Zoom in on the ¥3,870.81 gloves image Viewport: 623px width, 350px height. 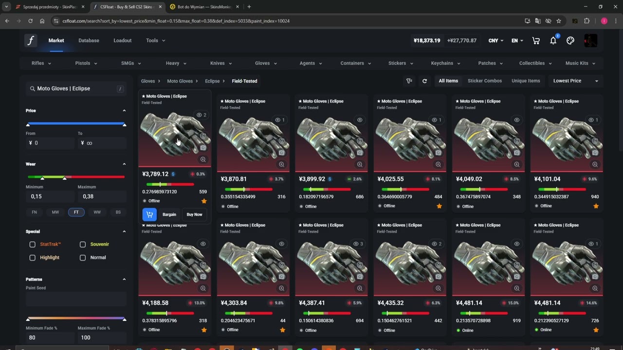coord(281,164)
